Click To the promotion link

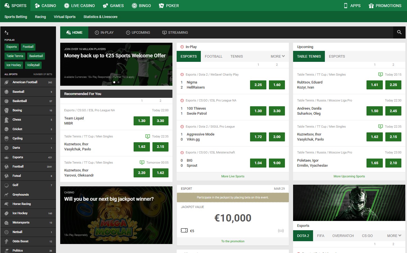point(233,241)
